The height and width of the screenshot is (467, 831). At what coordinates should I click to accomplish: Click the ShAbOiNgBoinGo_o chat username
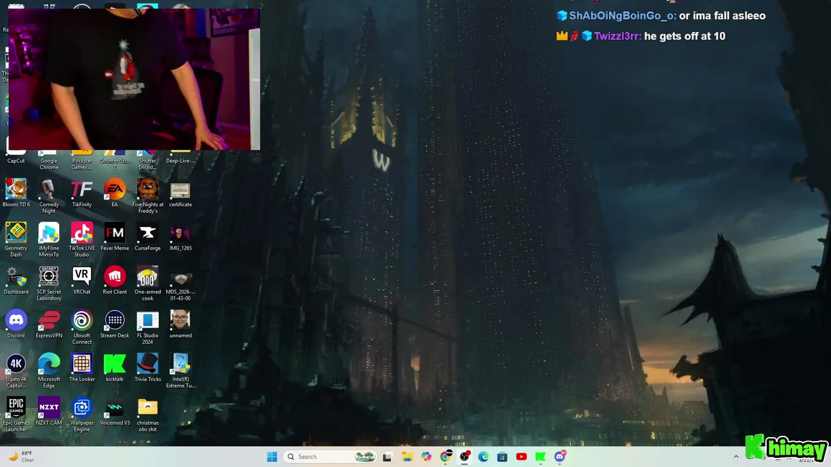[623, 16]
